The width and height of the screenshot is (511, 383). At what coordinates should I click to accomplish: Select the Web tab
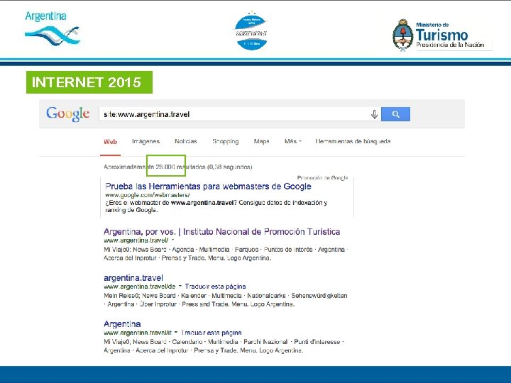110,142
